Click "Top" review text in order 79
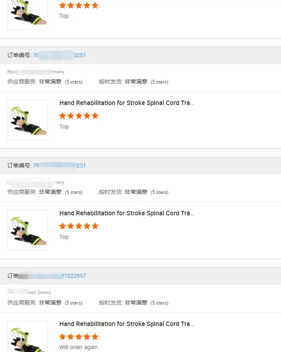Image resolution: width=281 pixels, height=352 pixels. point(64,237)
